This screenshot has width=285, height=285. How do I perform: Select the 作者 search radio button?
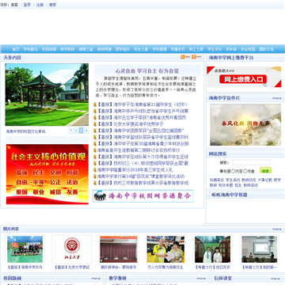(245, 171)
